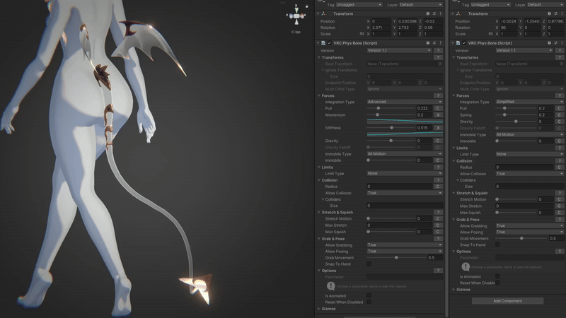Click Add Component button
Viewport: 566px width, 318px height.
coord(507,301)
